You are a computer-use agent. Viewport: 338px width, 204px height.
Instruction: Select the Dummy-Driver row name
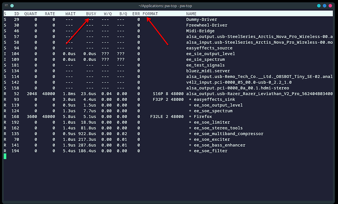[201, 20]
